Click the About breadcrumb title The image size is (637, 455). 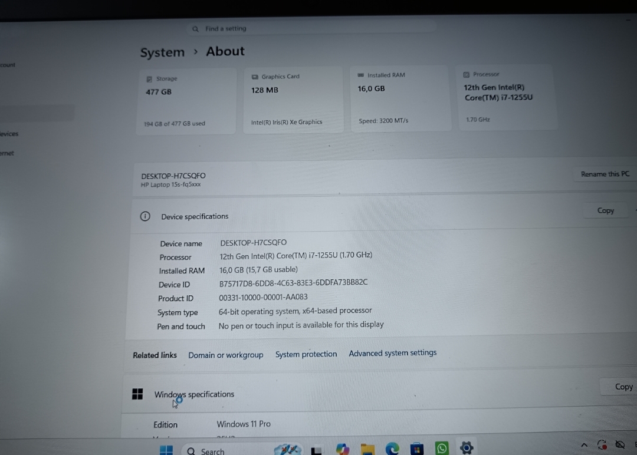[x=225, y=51]
